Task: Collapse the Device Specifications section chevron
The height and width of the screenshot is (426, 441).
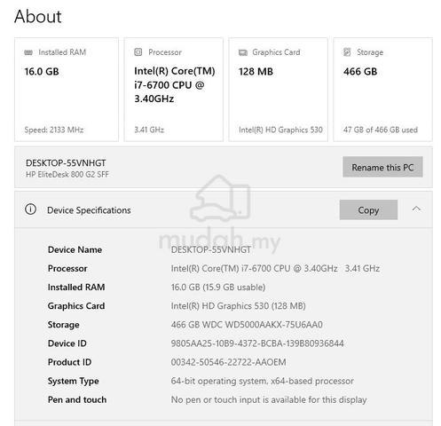Action: pos(416,209)
